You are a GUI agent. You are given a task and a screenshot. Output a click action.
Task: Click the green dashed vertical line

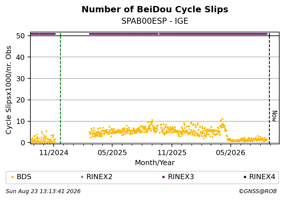pos(60,88)
